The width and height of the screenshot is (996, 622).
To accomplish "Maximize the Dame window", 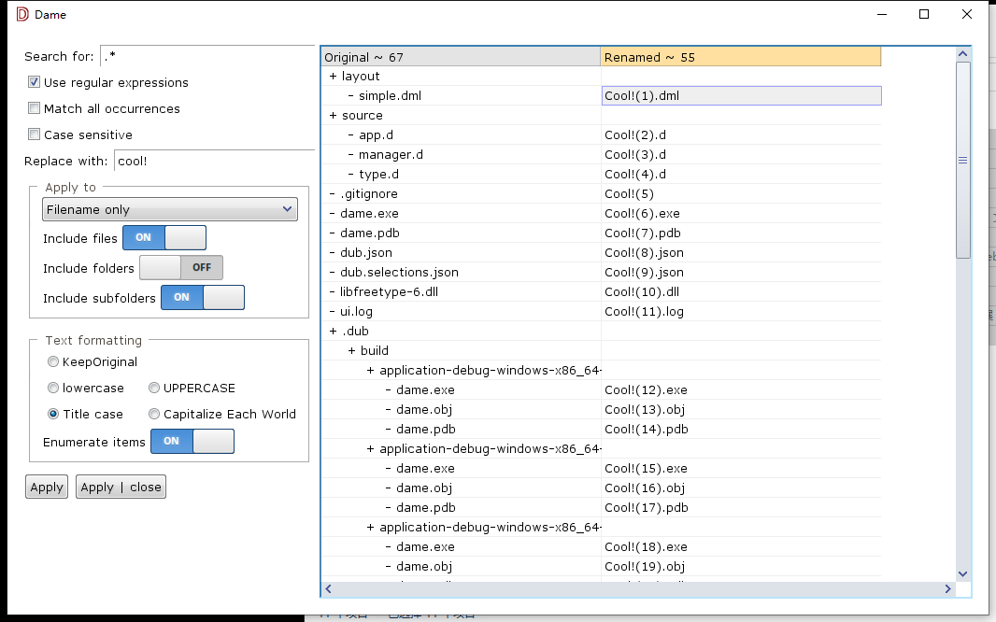I will point(924,14).
